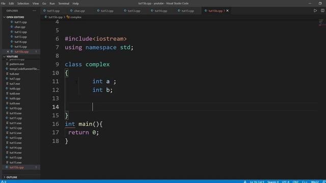
Task: Open the Terminal menu
Action: 64,4
